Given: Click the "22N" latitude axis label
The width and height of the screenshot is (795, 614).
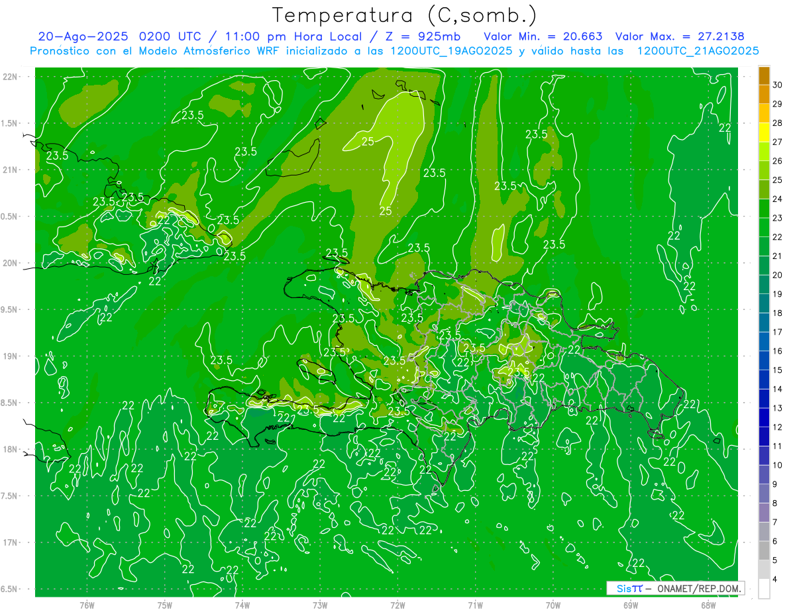Looking at the screenshot, I should point(11,77).
